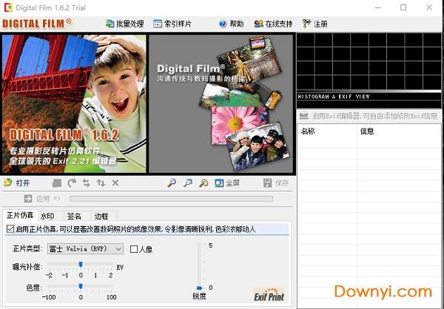Screen dimensions: 444x309
Task: Click the 索引样片 index sheet label
Action: [178, 24]
